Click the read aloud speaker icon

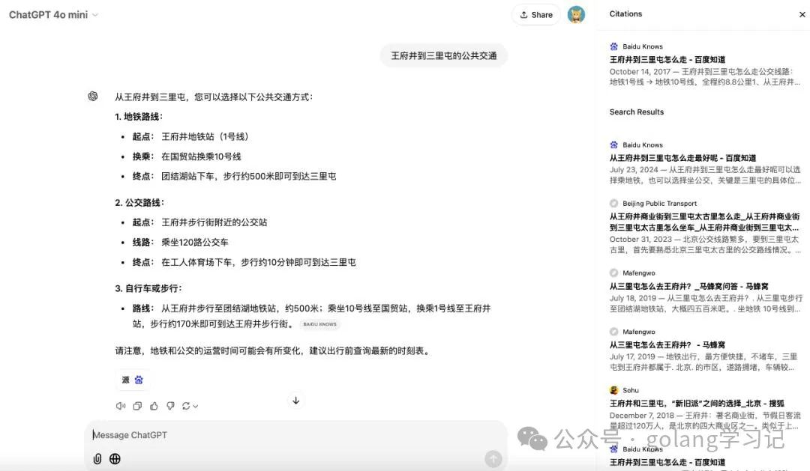[x=120, y=406]
